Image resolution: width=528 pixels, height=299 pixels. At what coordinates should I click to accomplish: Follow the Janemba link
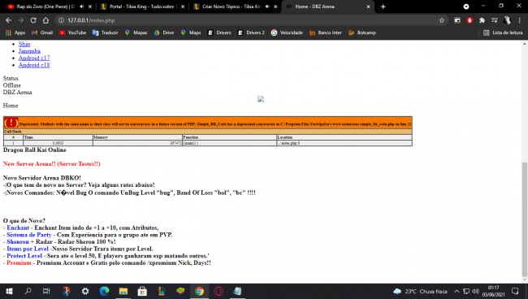[x=29, y=51]
